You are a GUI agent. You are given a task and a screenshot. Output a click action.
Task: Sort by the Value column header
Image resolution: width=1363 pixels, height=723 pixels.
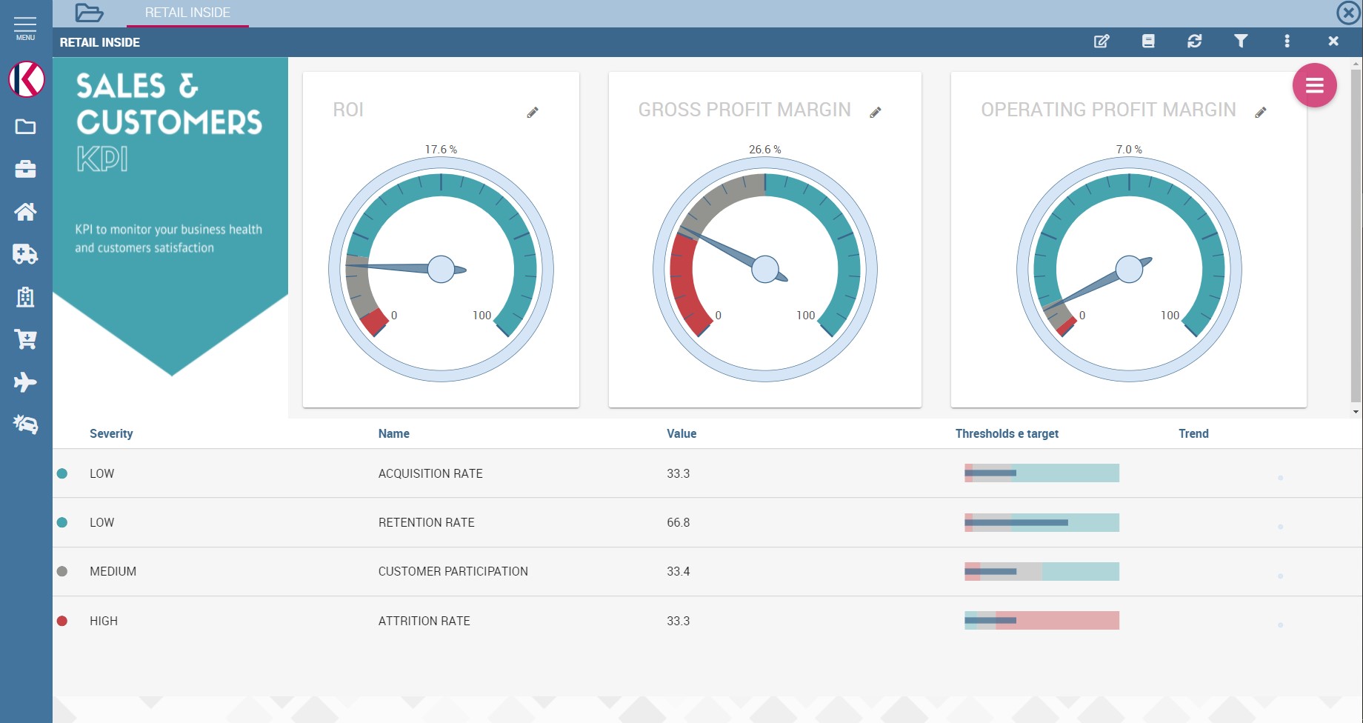coord(681,433)
